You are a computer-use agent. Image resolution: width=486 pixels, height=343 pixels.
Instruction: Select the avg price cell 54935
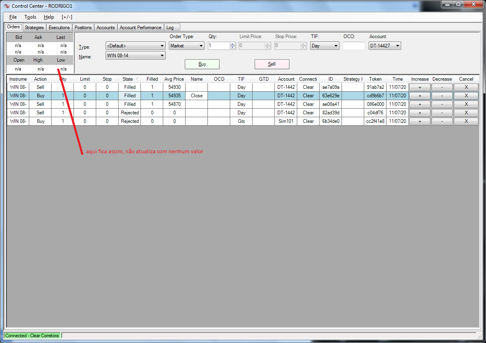point(174,96)
